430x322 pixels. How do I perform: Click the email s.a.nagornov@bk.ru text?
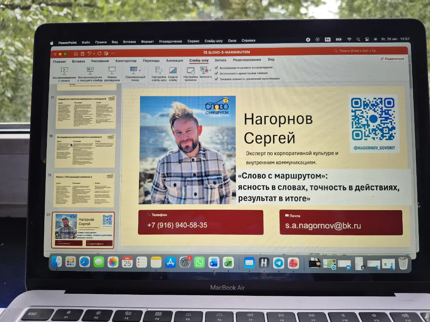[x=323, y=226]
